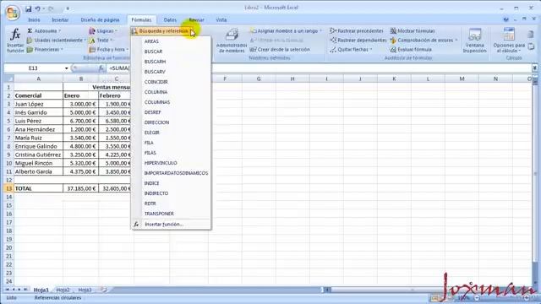The height and width of the screenshot is (304, 541).
Task: Open Asignar nombre a un rango
Action: [286, 31]
